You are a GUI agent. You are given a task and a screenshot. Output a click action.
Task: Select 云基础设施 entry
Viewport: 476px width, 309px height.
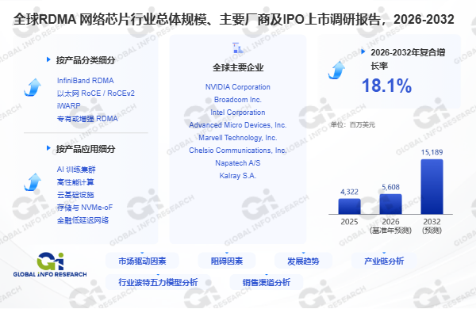coord(75,195)
